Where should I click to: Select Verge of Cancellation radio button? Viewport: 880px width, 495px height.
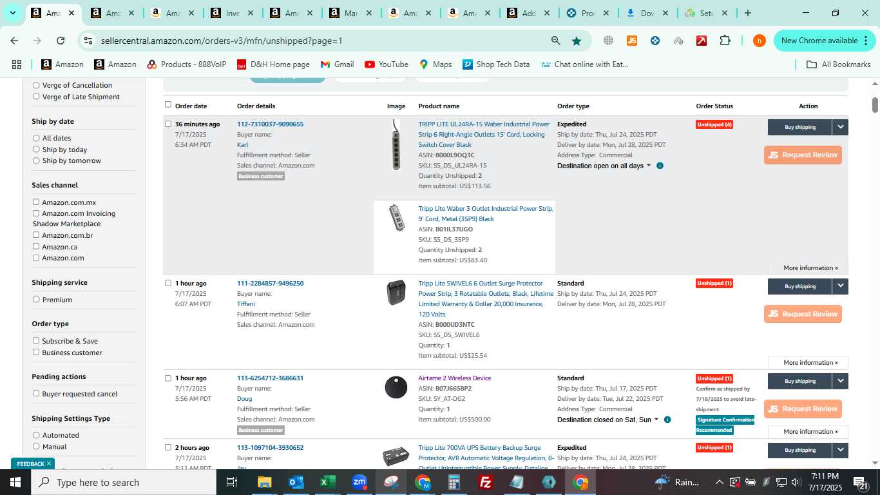click(x=36, y=85)
